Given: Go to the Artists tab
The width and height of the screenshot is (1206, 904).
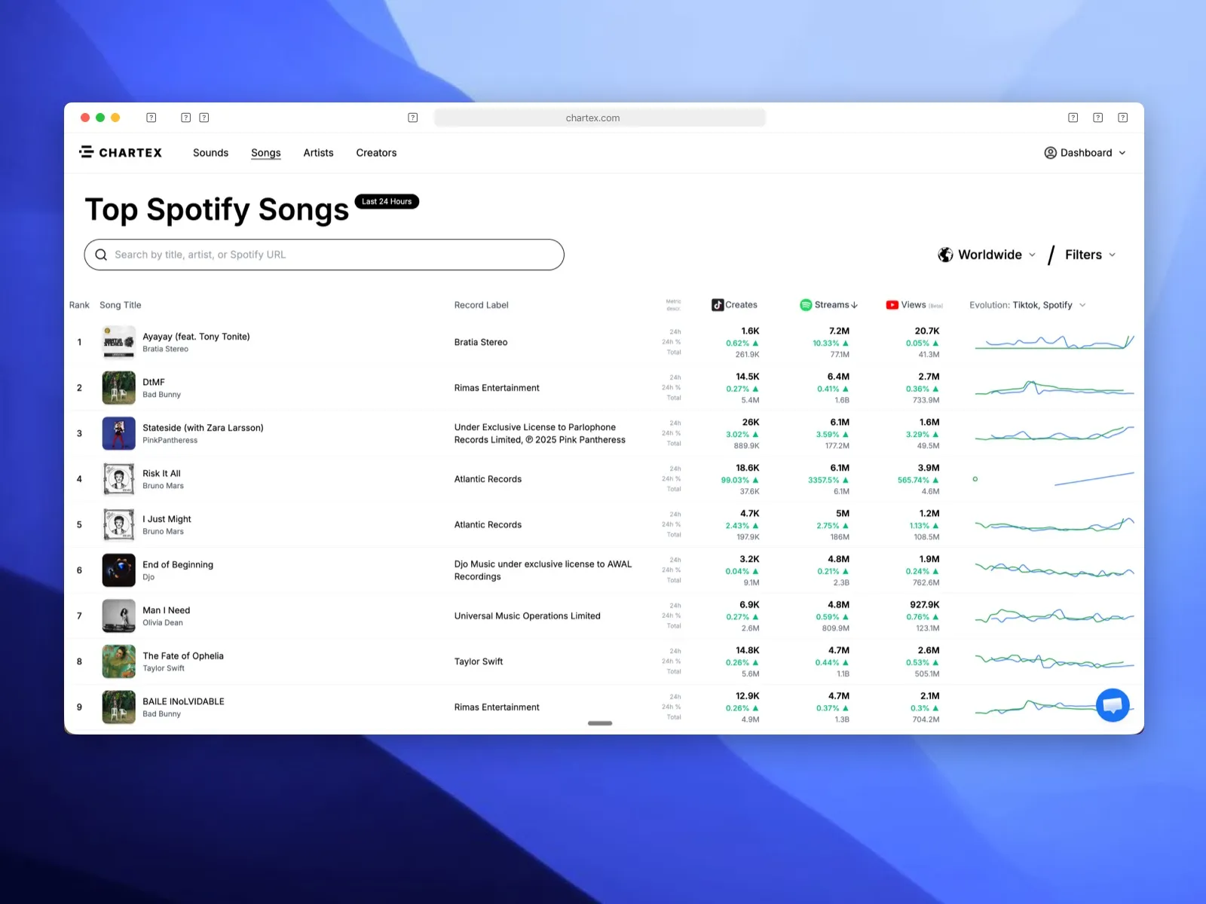Looking at the screenshot, I should click(x=318, y=153).
